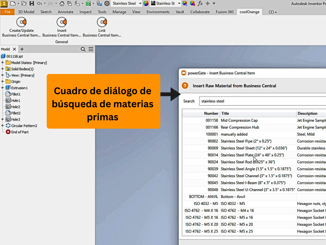
Task: Expand the Extrusion1 feature
Action: coord(2,88)
